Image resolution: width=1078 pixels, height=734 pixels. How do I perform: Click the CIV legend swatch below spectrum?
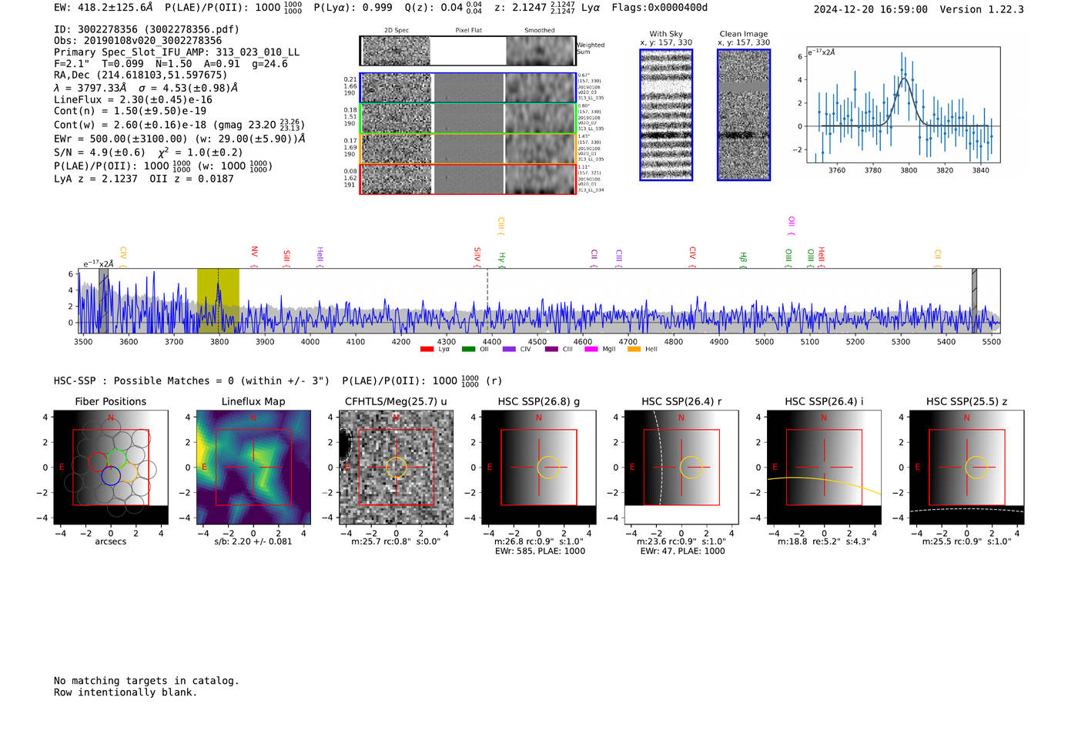[x=509, y=350]
